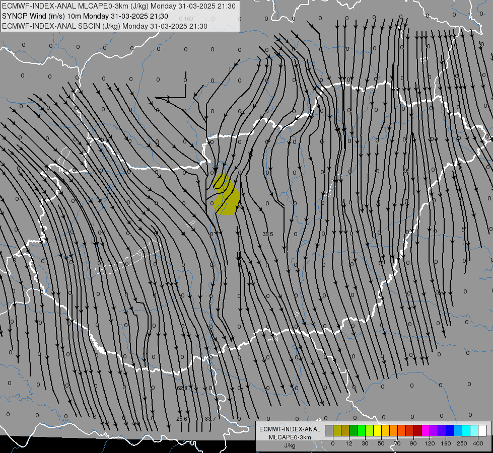
Task: Click the gray swatch in the legend
Action: tap(329, 430)
